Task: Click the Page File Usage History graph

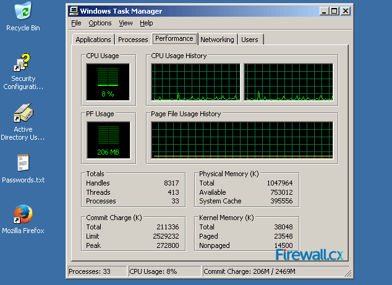Action: coord(242,140)
